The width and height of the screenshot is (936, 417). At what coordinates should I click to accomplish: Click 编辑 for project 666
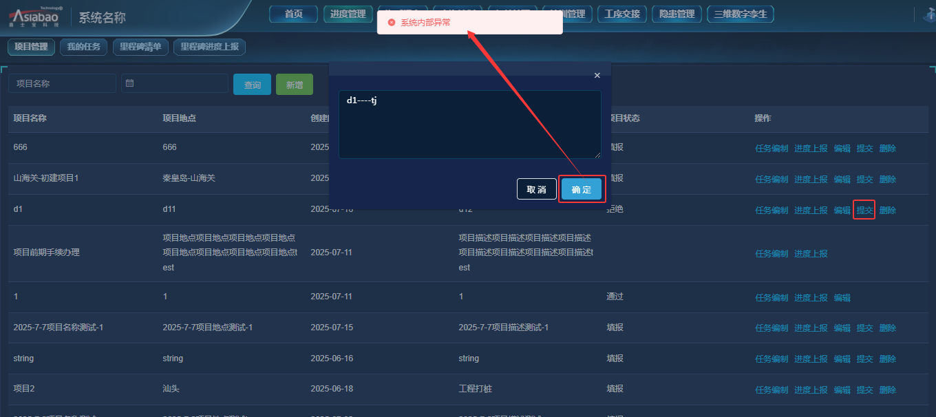pyautogui.click(x=842, y=149)
